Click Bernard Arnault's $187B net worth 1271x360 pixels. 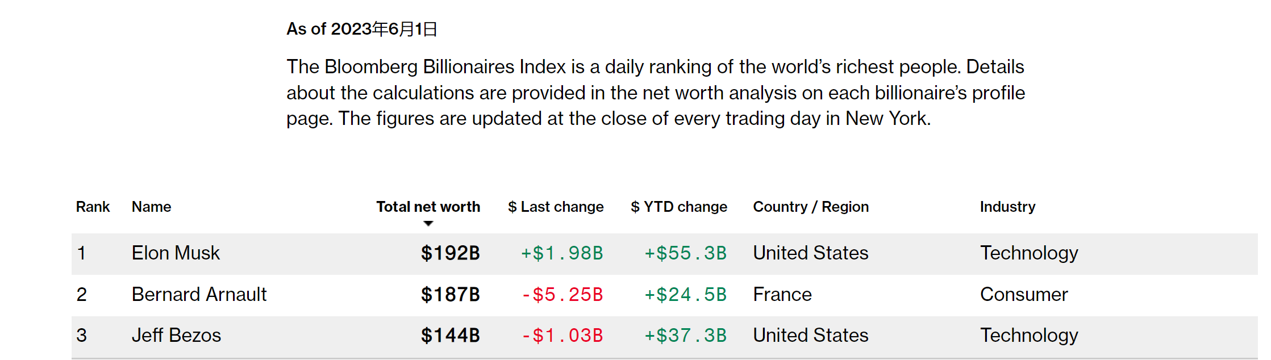(x=450, y=295)
